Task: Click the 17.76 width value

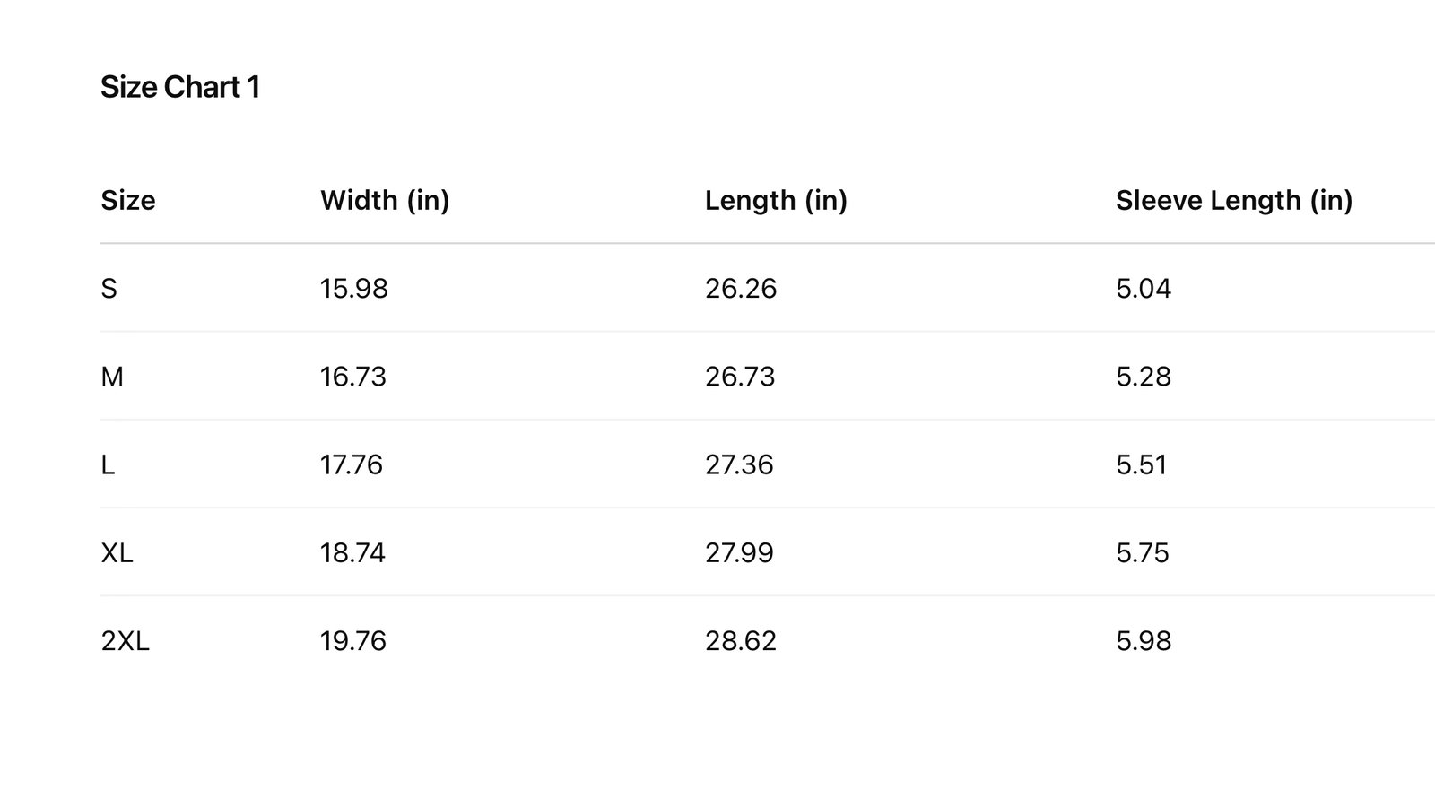Action: pyautogui.click(x=352, y=464)
